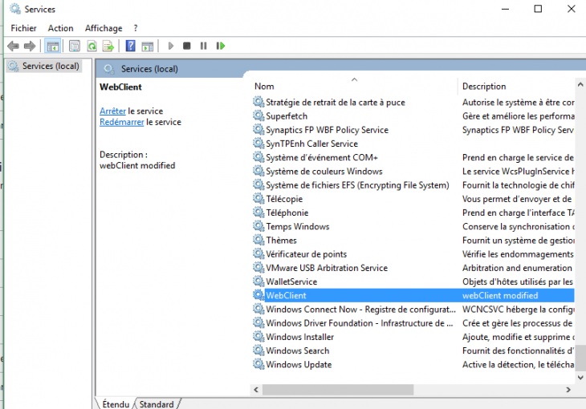Open the Properties toolbar icon

[x=75, y=47]
